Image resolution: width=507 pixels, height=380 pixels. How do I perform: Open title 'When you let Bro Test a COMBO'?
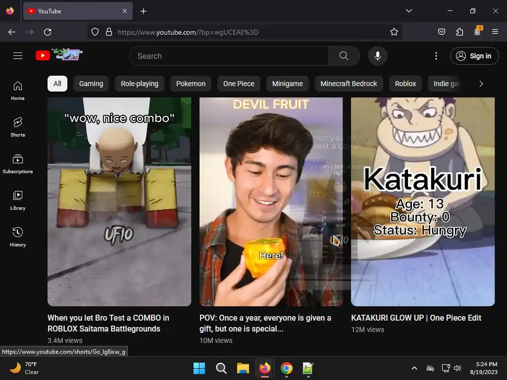point(108,323)
